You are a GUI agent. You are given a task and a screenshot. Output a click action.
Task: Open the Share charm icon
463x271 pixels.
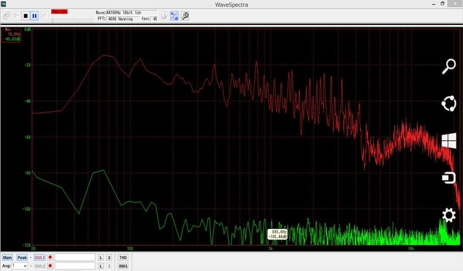pos(449,103)
